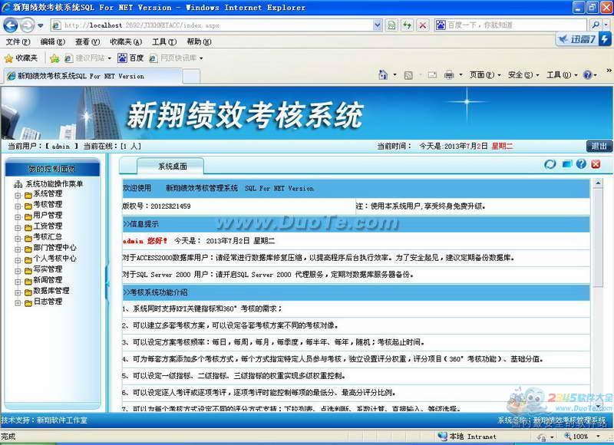Click the address bar stop button
This screenshot has height=445, width=614.
[x=422, y=25]
